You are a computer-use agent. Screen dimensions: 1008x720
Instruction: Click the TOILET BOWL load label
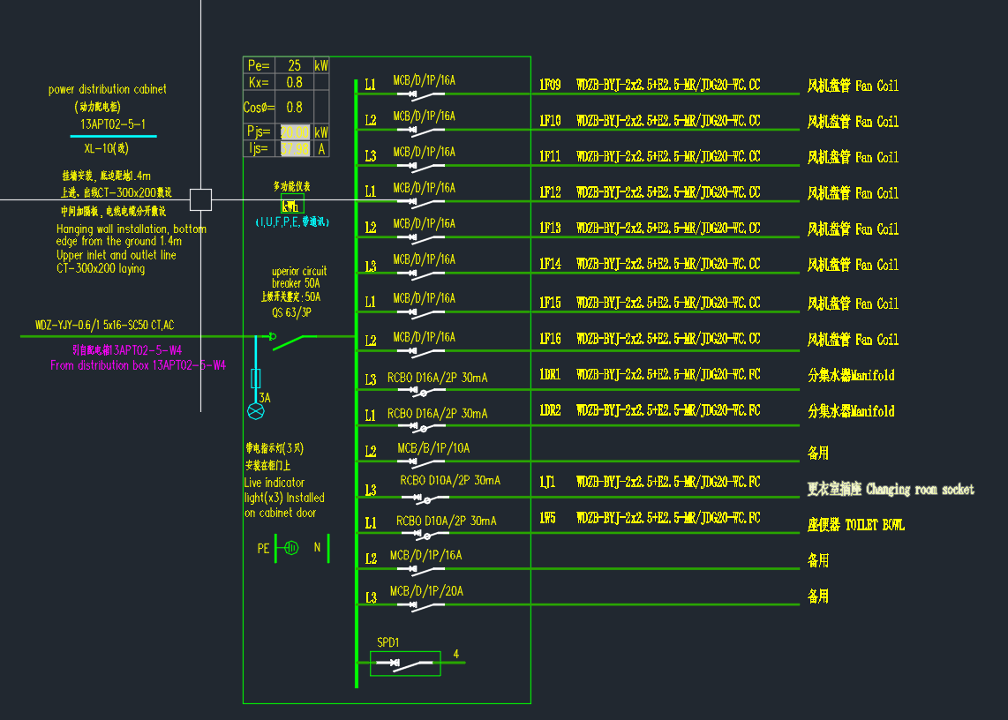[x=855, y=525]
